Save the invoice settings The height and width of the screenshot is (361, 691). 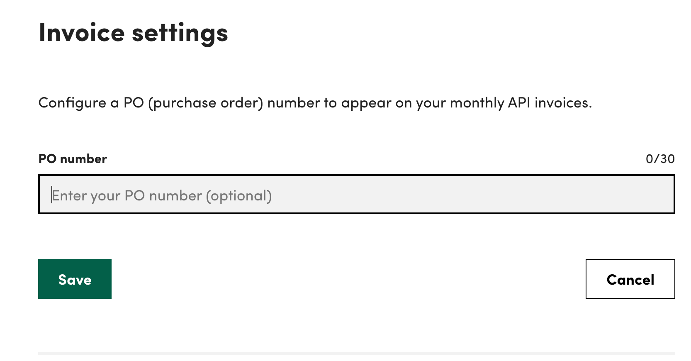coord(75,279)
